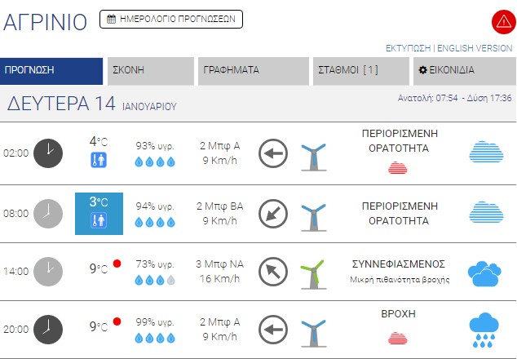
Task: Click the cold clothing icon at 02:00
Action: click(x=99, y=161)
